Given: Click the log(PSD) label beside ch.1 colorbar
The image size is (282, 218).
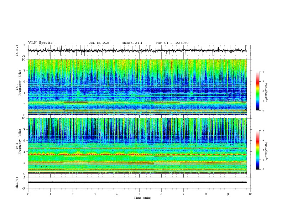Looking at the screenshot, I should click(266, 93).
